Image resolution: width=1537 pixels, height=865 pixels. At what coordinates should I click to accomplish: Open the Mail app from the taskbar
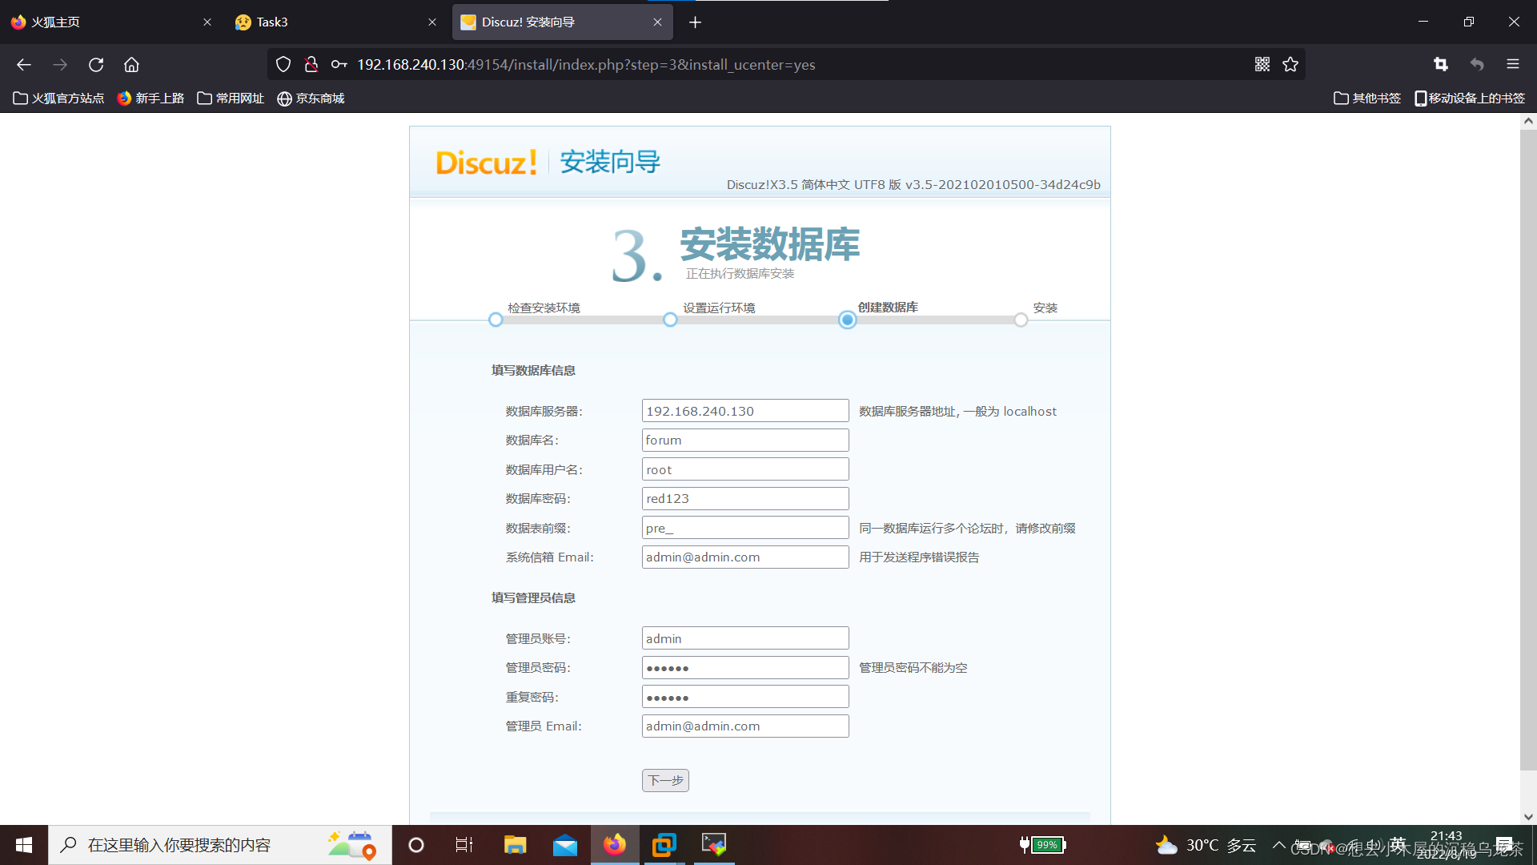(565, 844)
